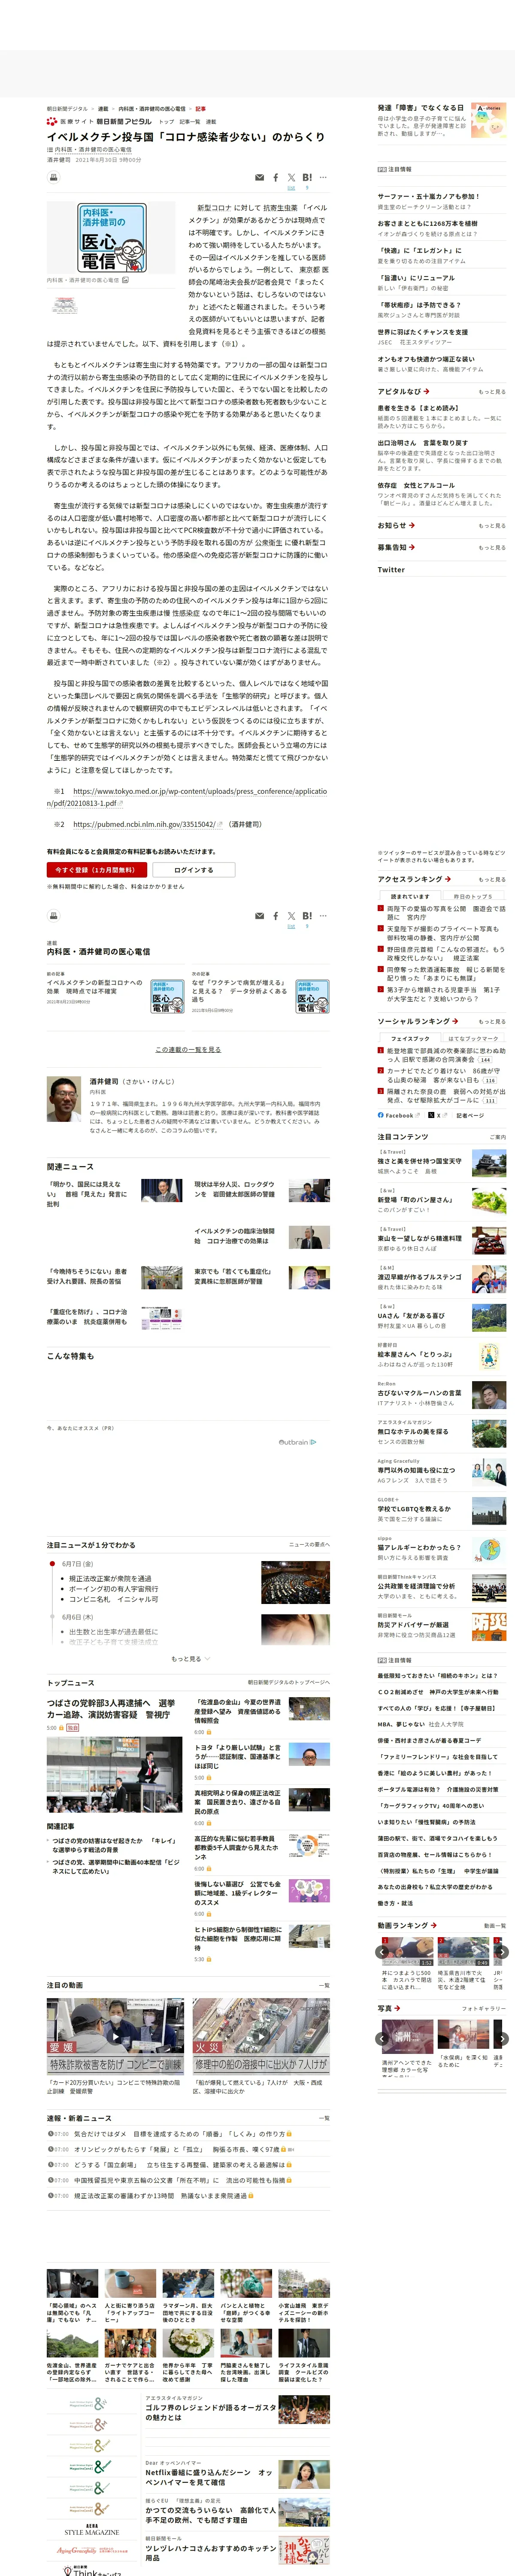Click the print icon below article date
This screenshot has height=2576, width=515.
(x=54, y=177)
